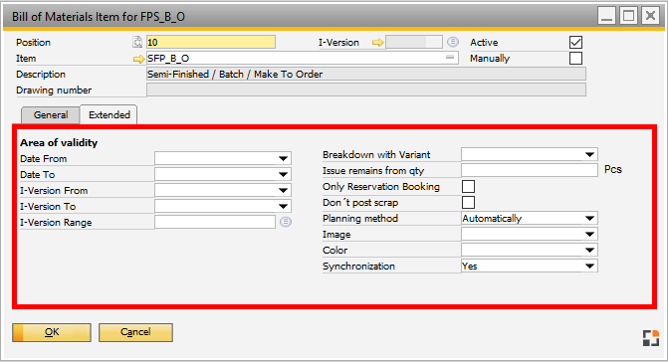Screen dimensions: 668x362
Task: Uncheck the Active checkbox
Action: pos(575,42)
